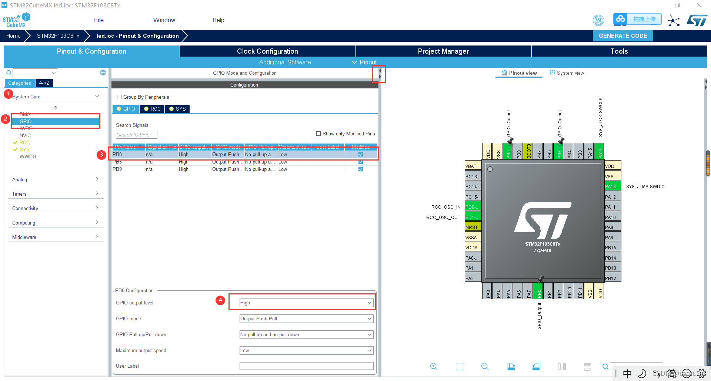Open the SYS configuration tab

point(177,109)
